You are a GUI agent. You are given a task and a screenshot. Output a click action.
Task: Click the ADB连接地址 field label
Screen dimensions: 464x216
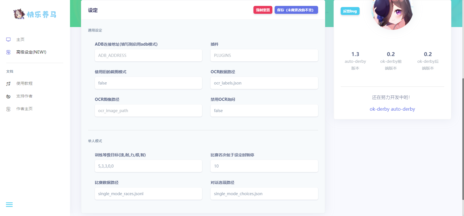point(126,44)
